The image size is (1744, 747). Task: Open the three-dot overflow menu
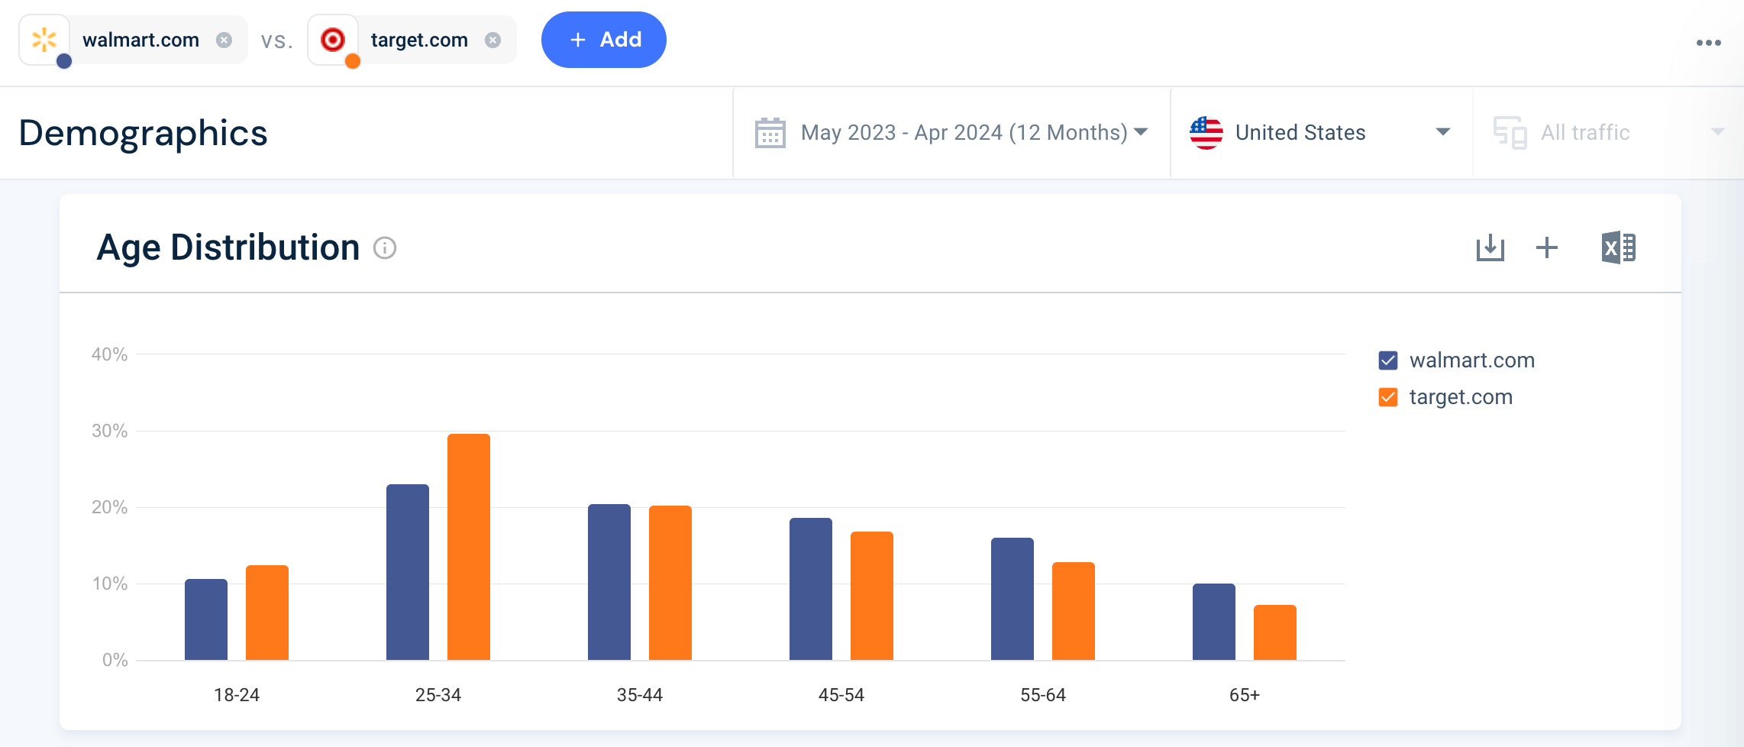[x=1707, y=42]
